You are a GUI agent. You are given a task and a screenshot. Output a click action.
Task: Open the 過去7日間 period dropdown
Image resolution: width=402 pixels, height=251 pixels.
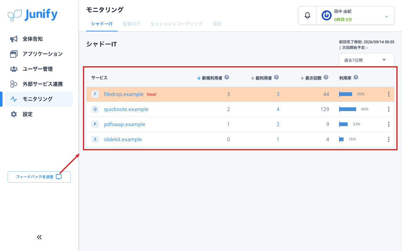[x=367, y=60]
